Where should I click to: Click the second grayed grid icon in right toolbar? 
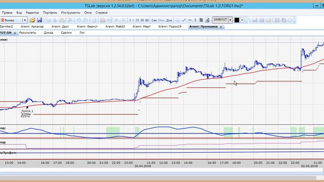(x=284, y=20)
